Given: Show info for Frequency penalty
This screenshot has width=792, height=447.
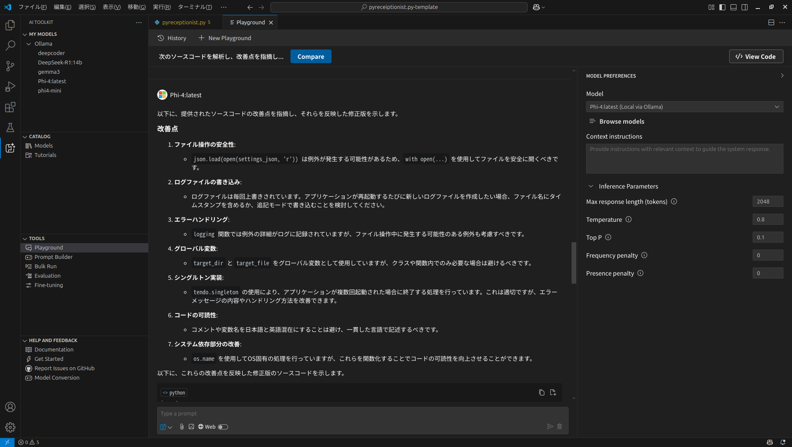Looking at the screenshot, I should [645, 255].
